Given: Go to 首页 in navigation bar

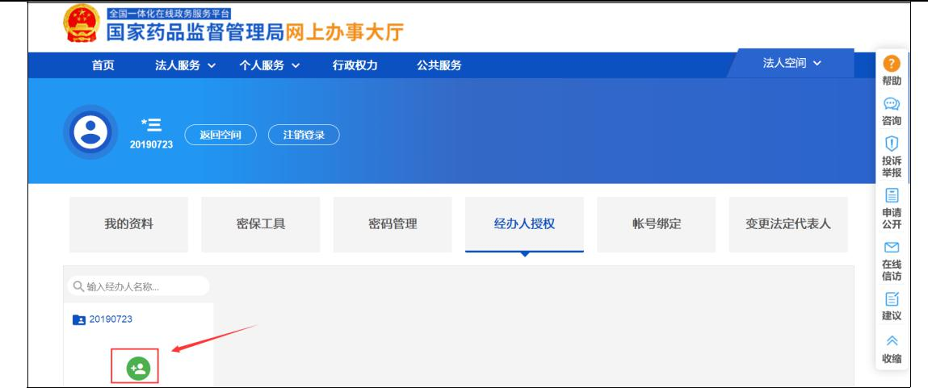Looking at the screenshot, I should [103, 65].
